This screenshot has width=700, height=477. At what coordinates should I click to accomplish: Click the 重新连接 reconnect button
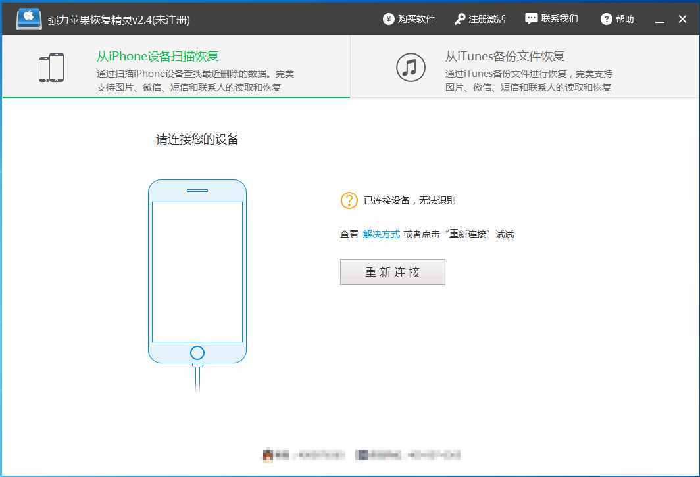pyautogui.click(x=392, y=272)
